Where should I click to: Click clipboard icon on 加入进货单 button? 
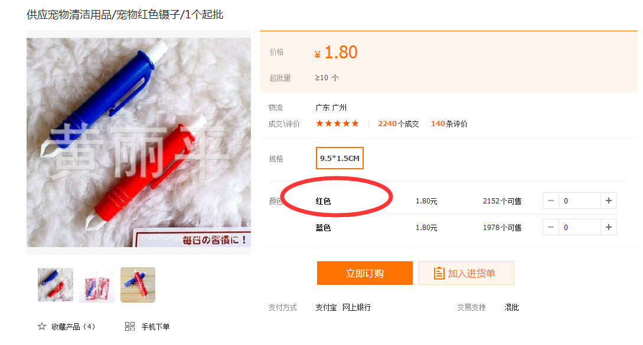[439, 273]
